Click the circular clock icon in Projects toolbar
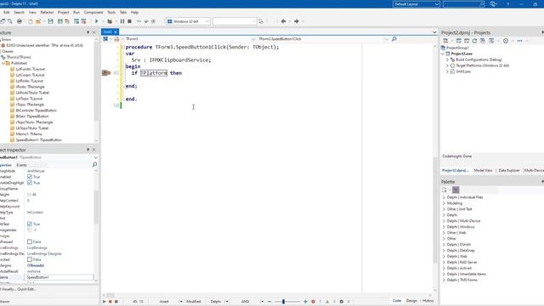544x306 pixels. (x=506, y=41)
